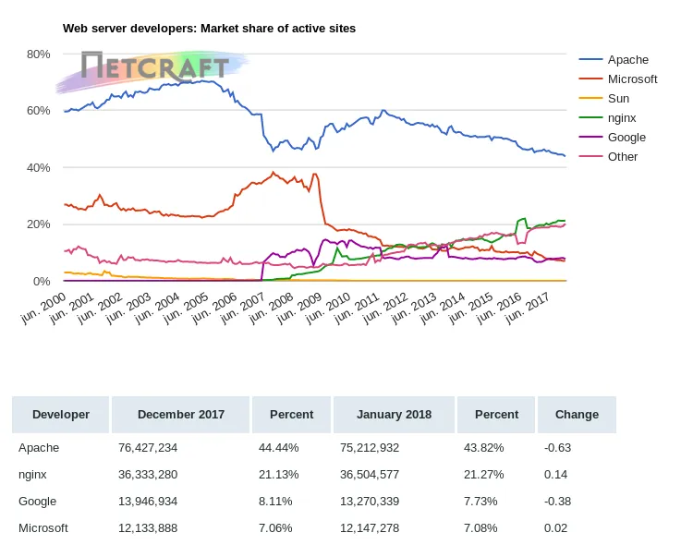The width and height of the screenshot is (681, 557).
Task: Click the Apache row name in table
Action: (39, 448)
